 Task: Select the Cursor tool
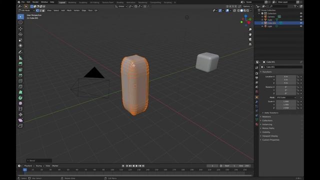pyautogui.click(x=20, y=22)
